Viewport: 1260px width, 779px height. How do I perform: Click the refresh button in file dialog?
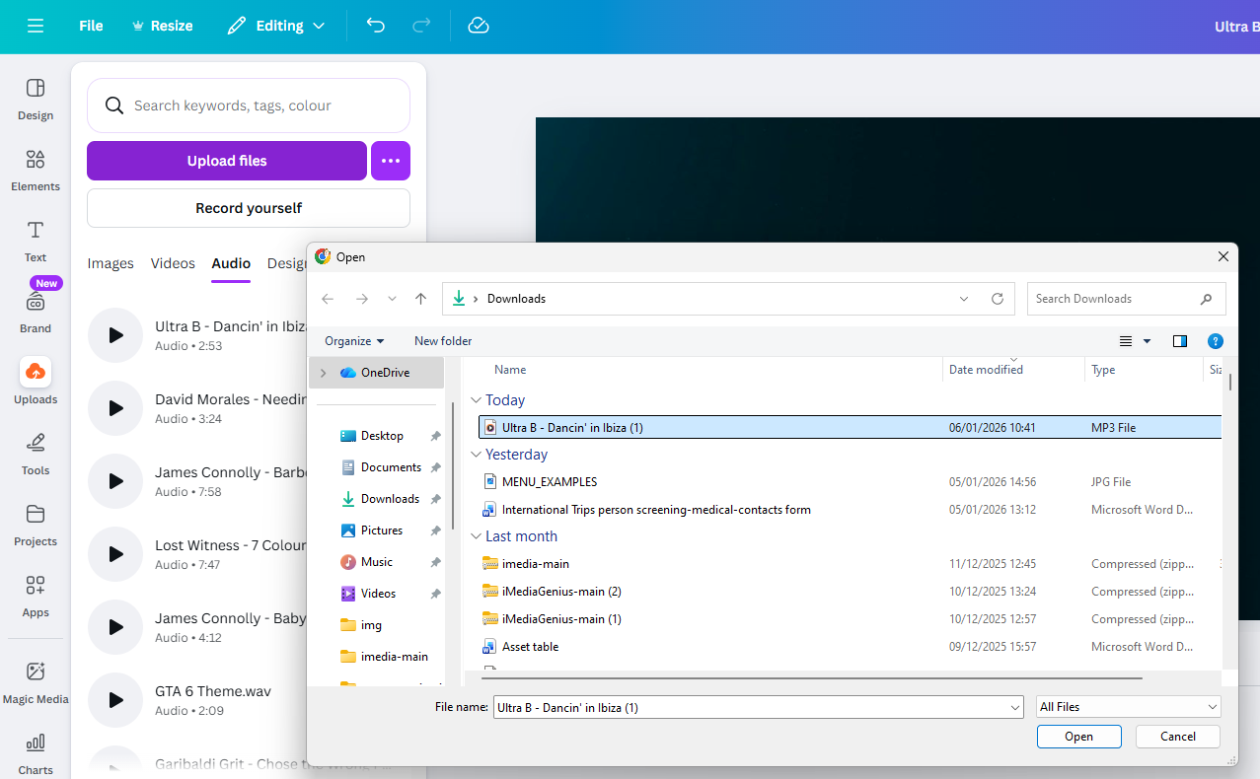click(x=998, y=299)
